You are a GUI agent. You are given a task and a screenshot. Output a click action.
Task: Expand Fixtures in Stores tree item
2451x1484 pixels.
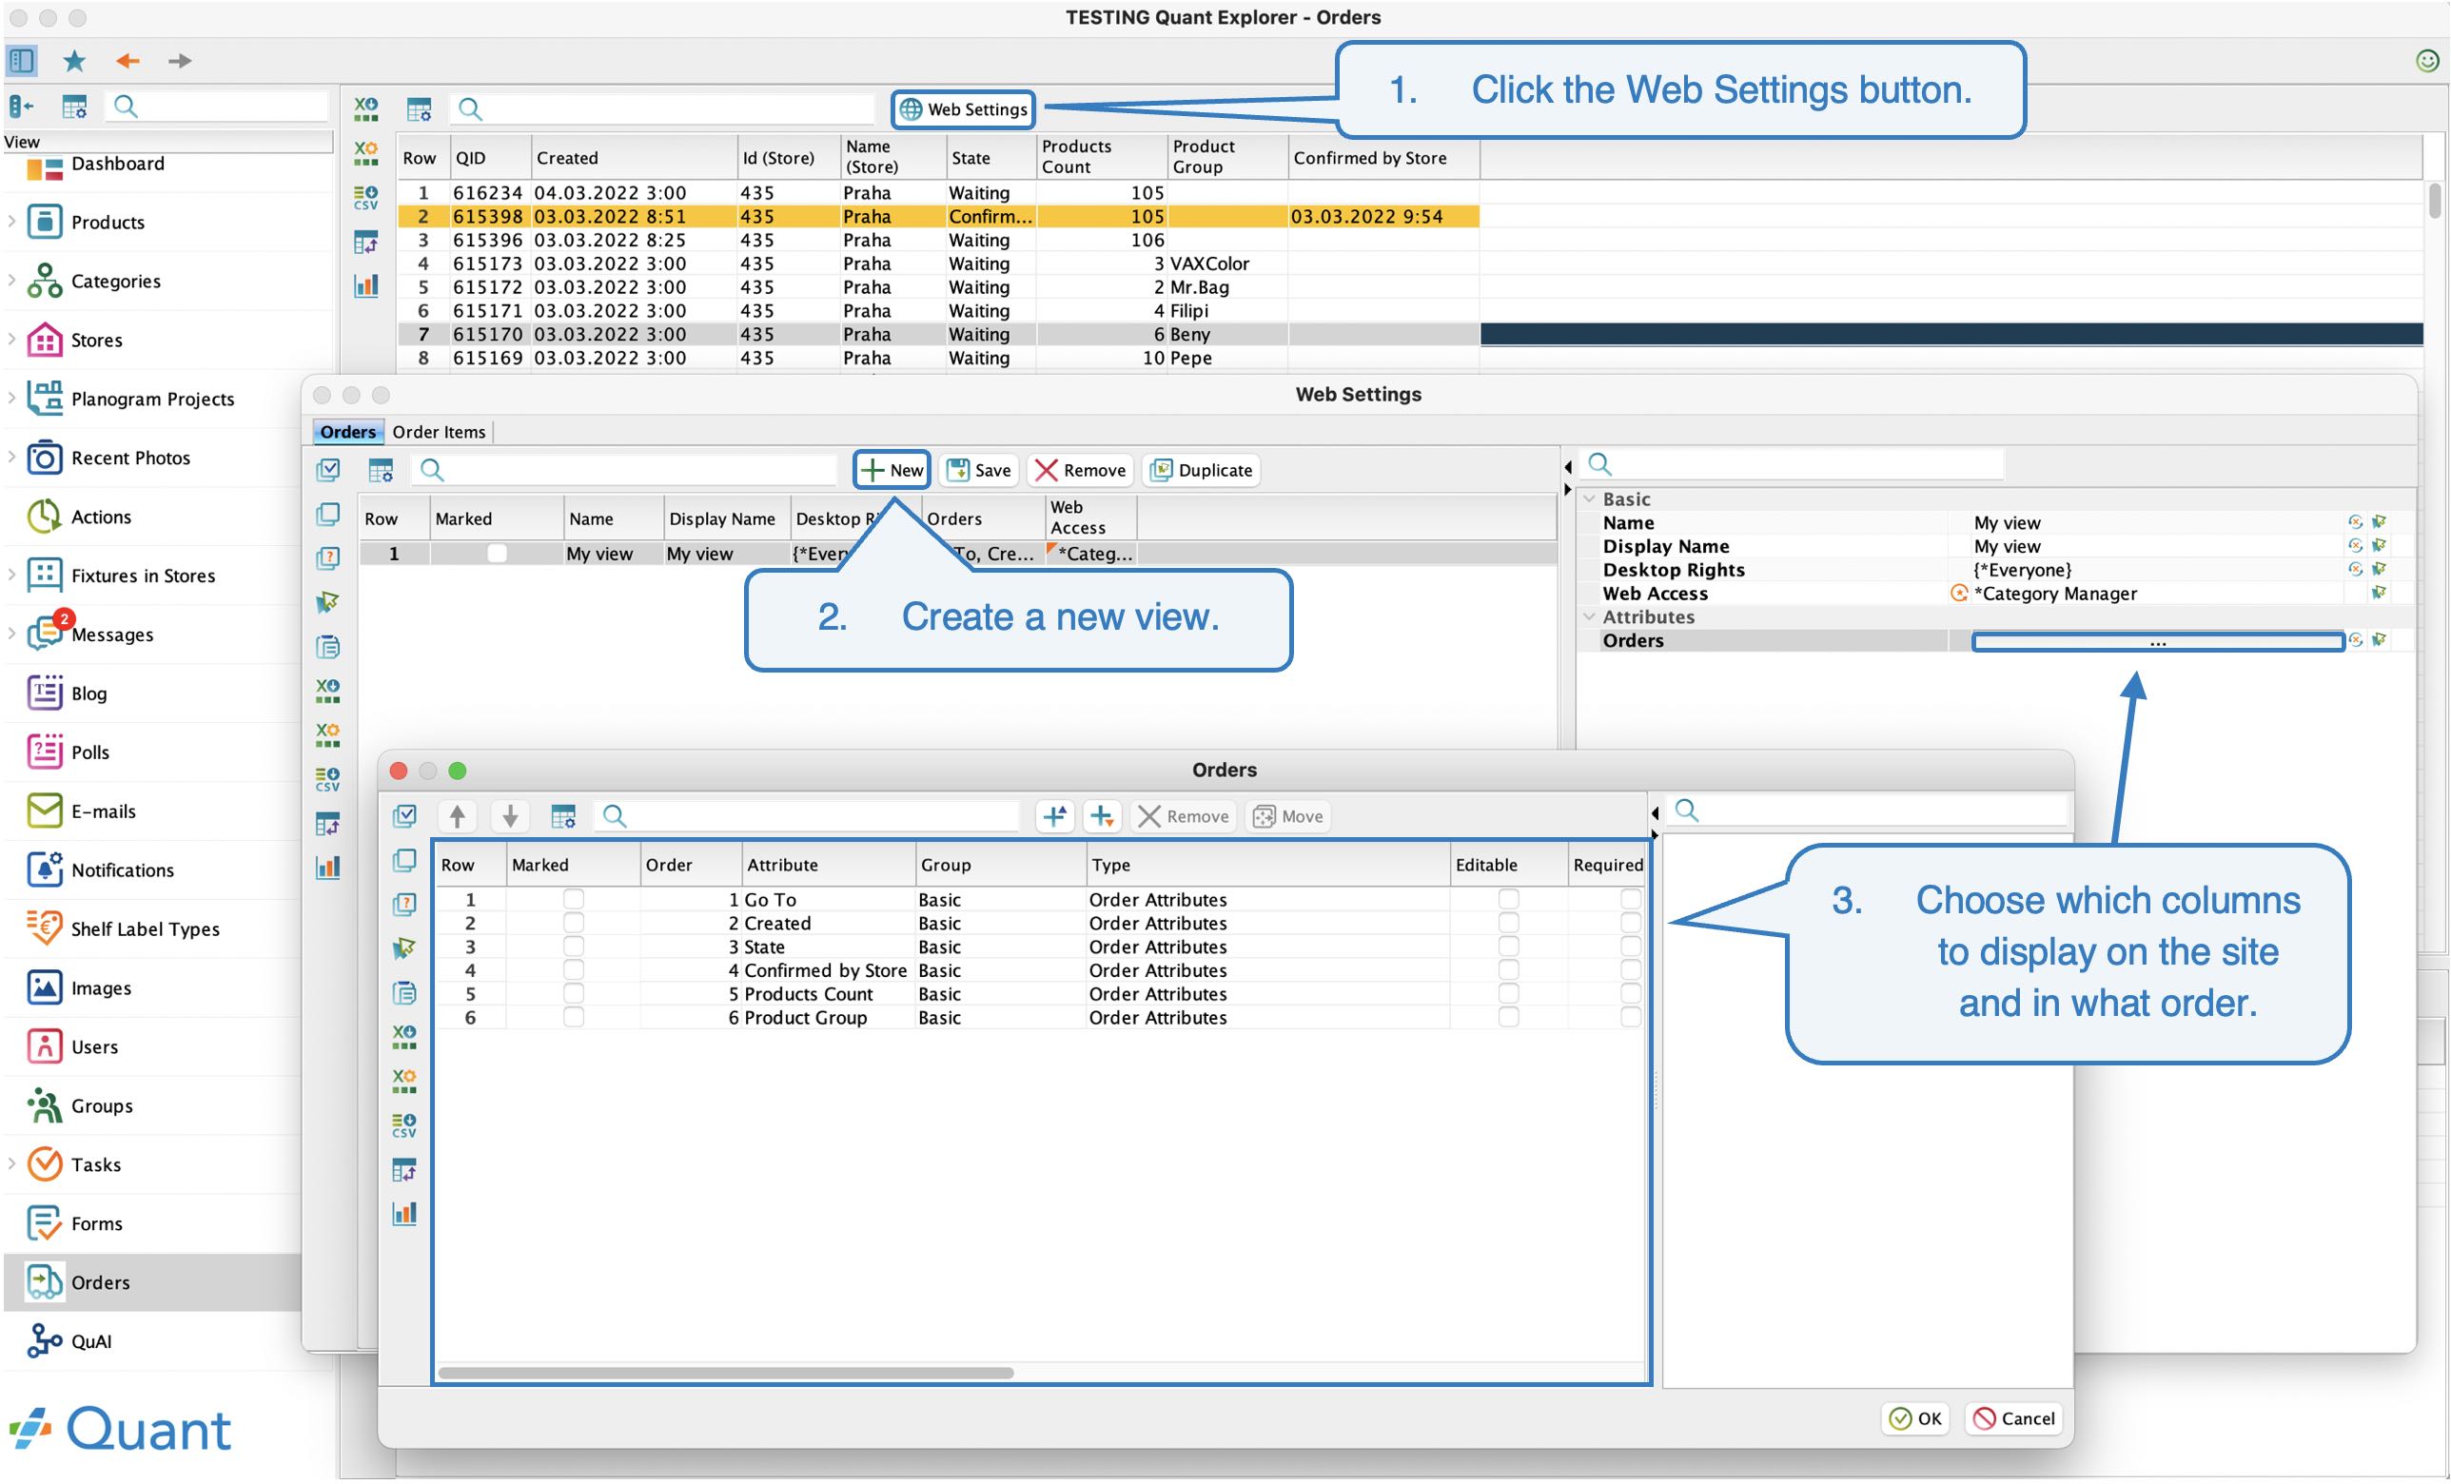[11, 575]
